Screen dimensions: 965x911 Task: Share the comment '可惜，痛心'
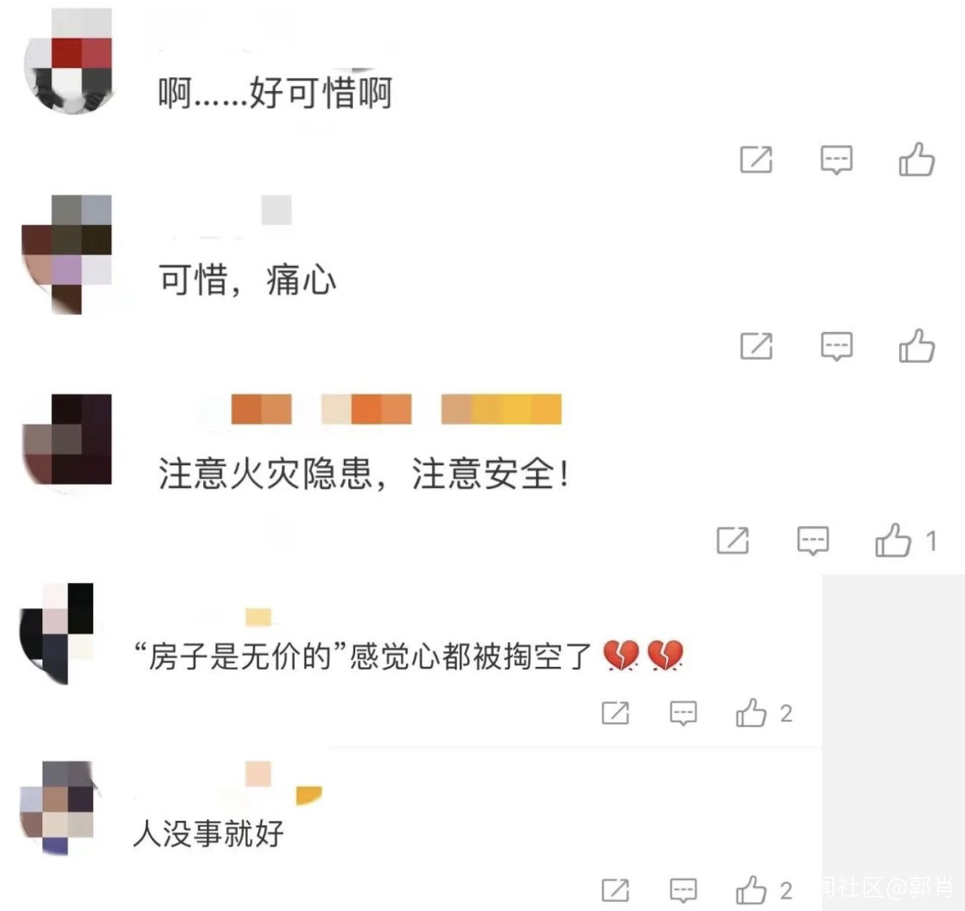[x=756, y=346]
